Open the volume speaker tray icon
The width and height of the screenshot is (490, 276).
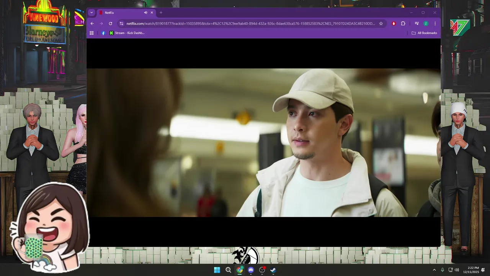click(457, 270)
